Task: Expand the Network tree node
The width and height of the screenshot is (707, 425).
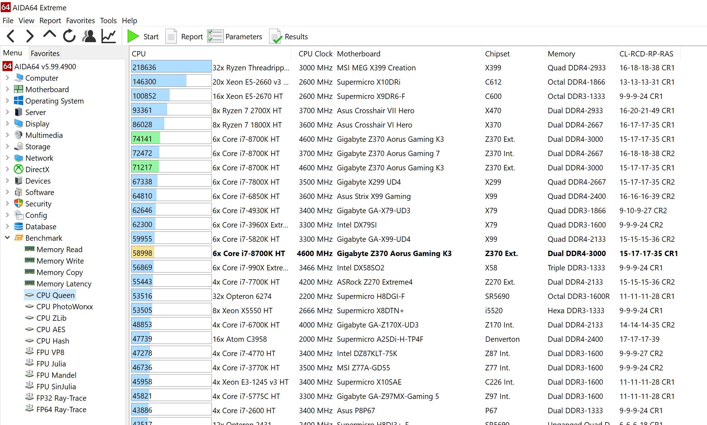Action: 7,157
